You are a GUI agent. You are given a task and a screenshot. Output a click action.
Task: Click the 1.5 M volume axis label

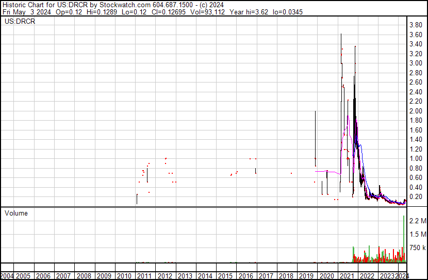pos(417,234)
